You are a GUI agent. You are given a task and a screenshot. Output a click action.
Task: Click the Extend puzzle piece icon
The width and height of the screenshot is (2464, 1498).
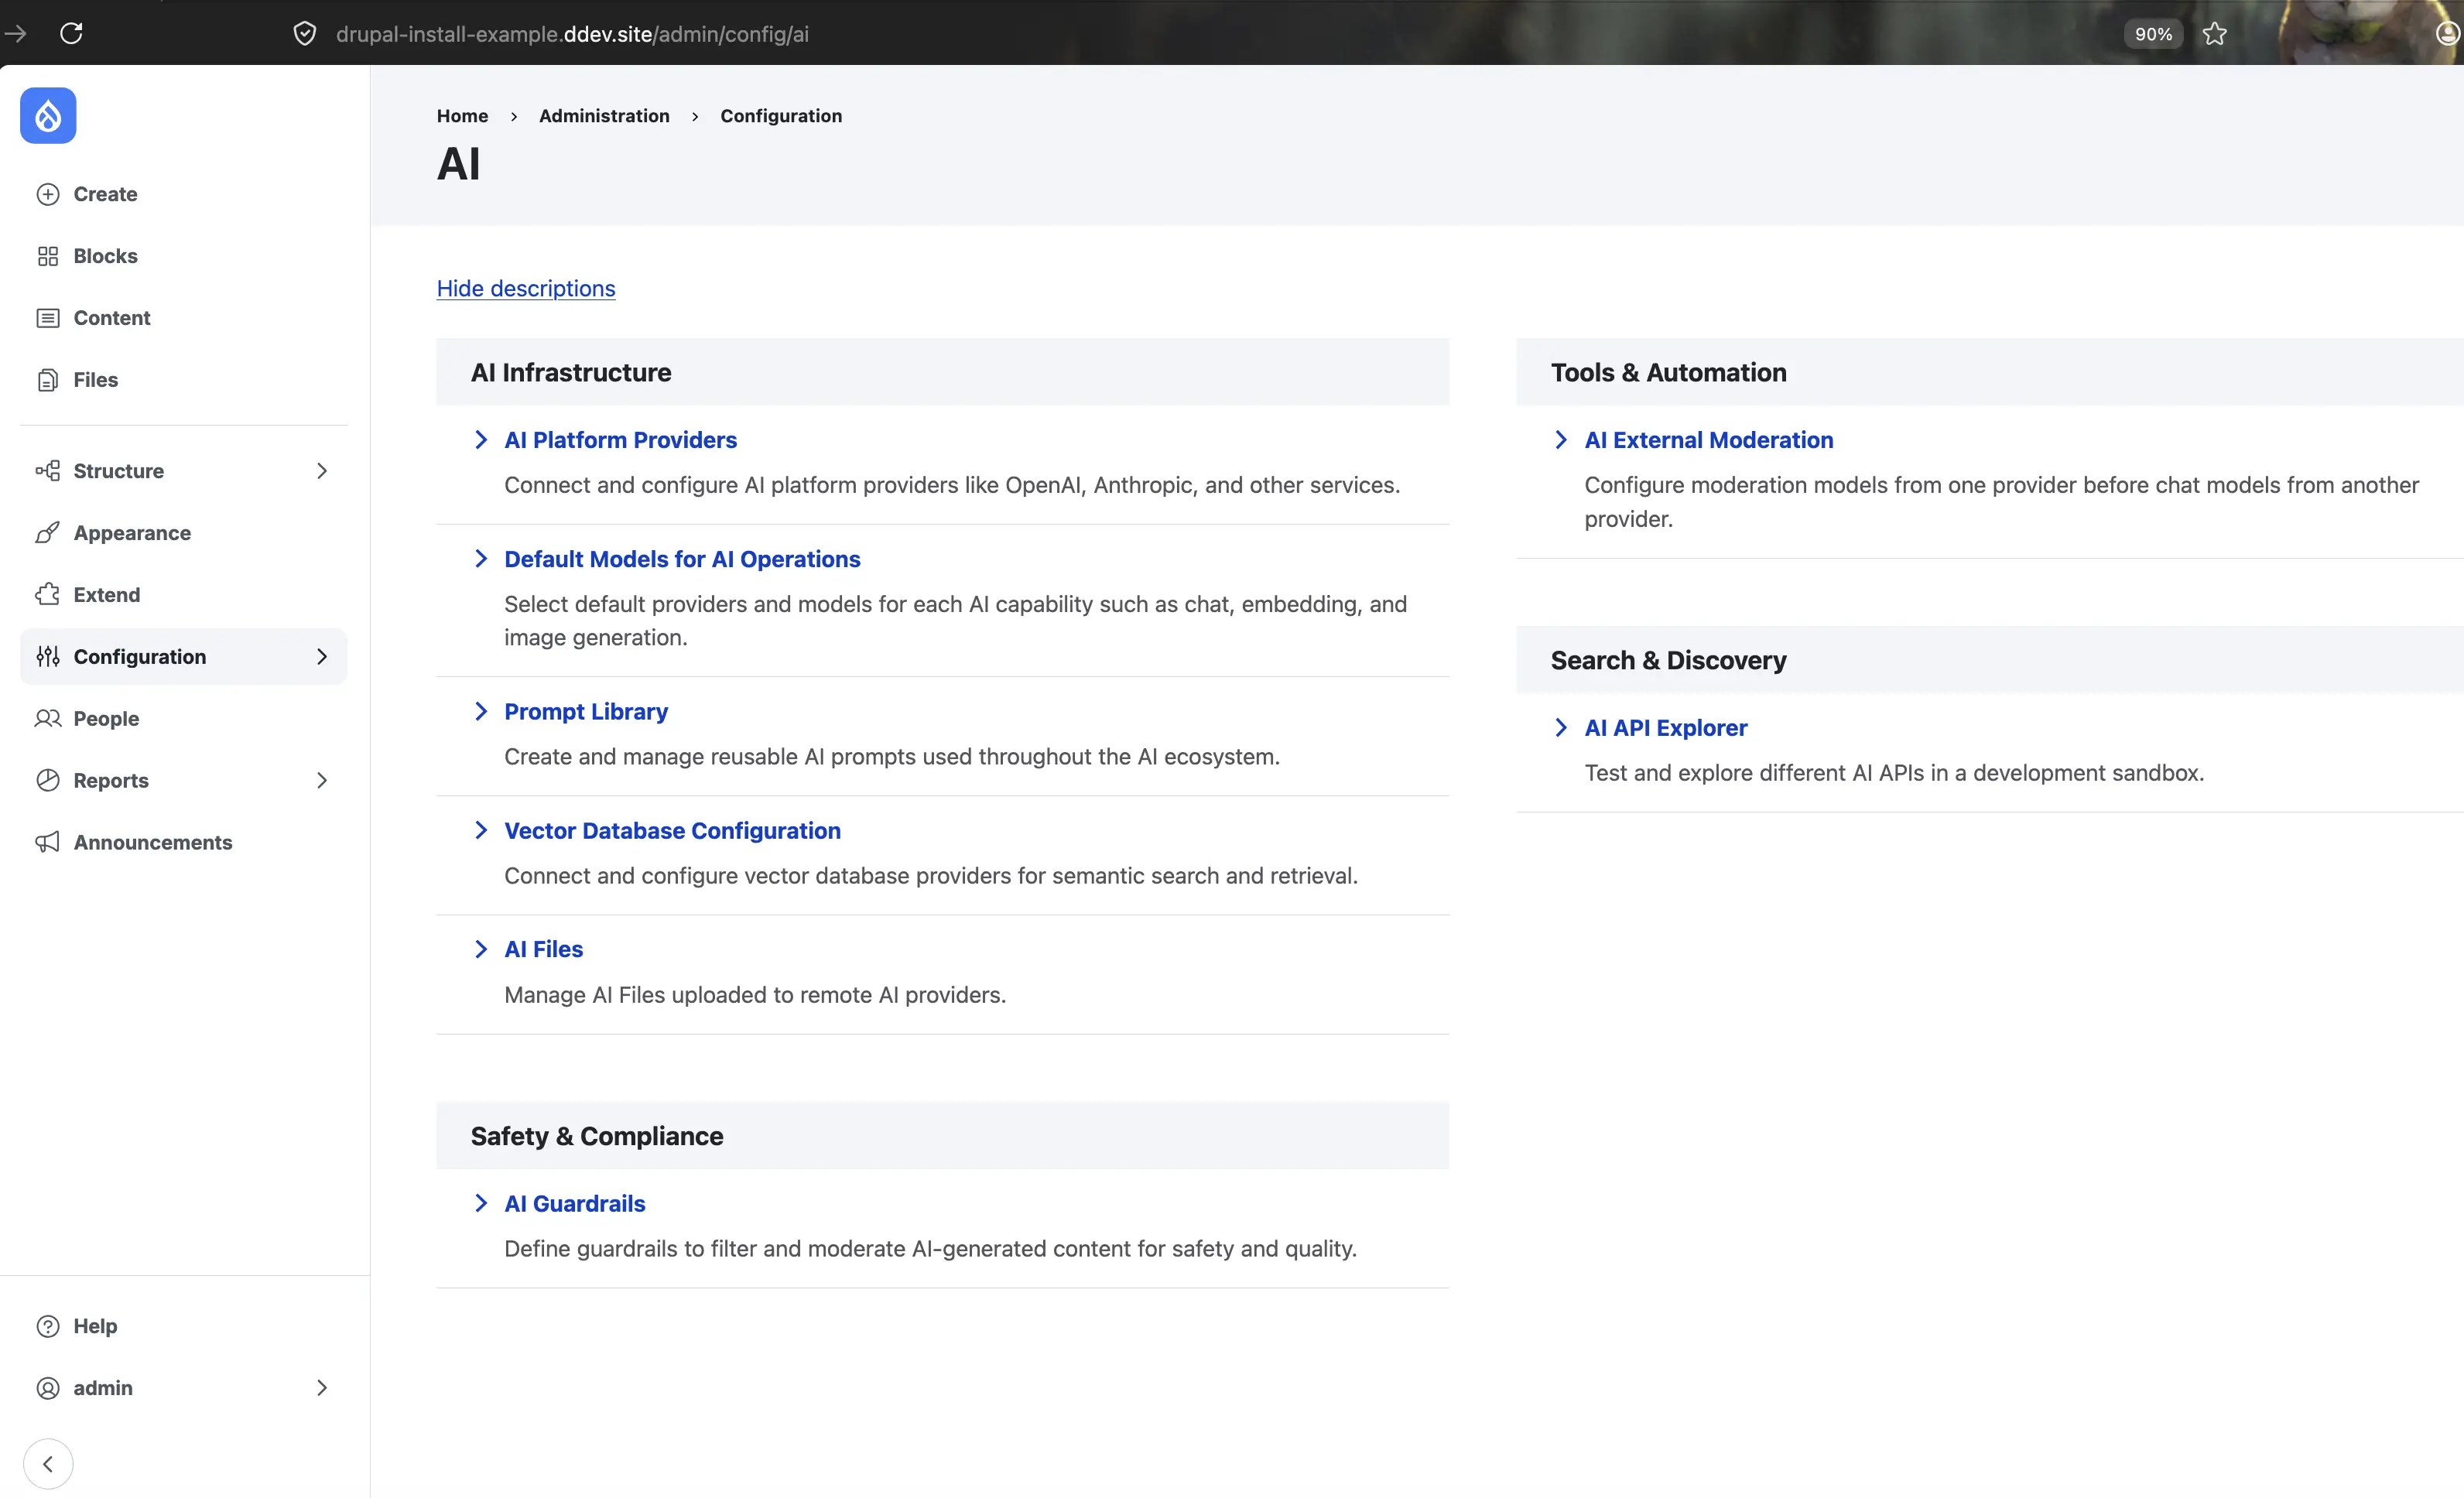48,595
